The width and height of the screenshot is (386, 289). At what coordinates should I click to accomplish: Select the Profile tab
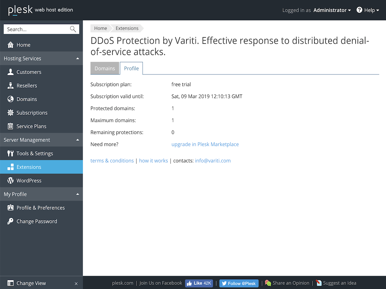tap(131, 68)
